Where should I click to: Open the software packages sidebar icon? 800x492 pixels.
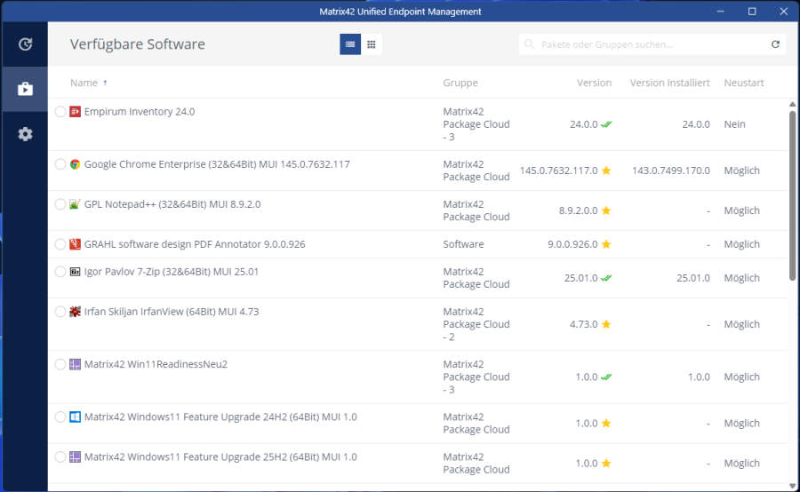tap(25, 89)
